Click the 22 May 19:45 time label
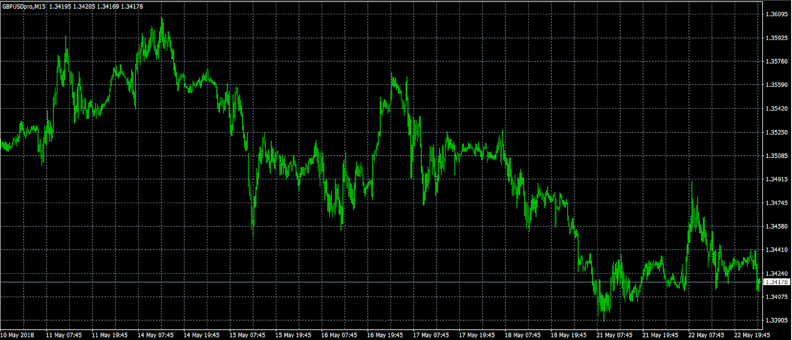Screen dimensions: 792x340 click(752, 335)
